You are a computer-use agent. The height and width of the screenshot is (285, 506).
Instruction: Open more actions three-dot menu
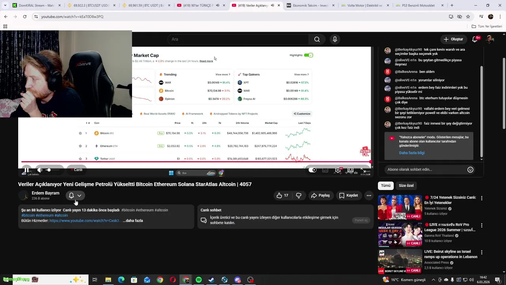[x=369, y=196]
